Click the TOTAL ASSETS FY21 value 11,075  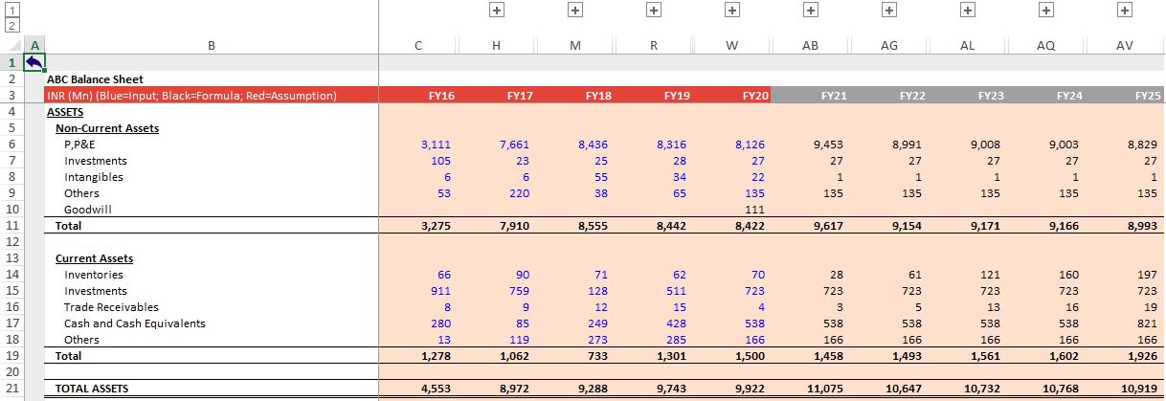click(x=825, y=389)
